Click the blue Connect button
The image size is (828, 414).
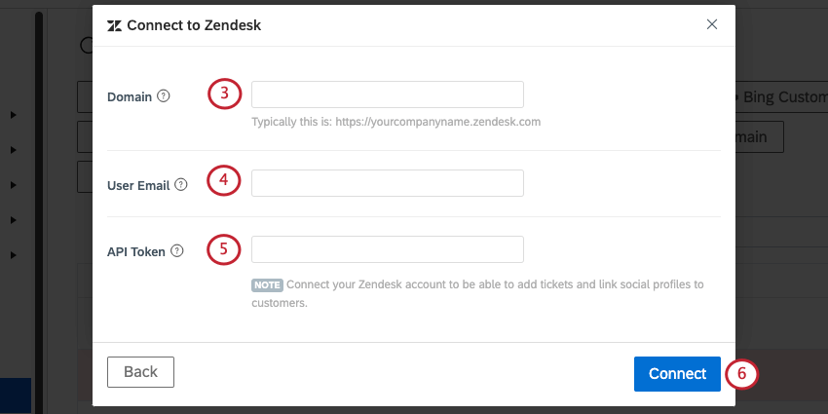(677, 374)
